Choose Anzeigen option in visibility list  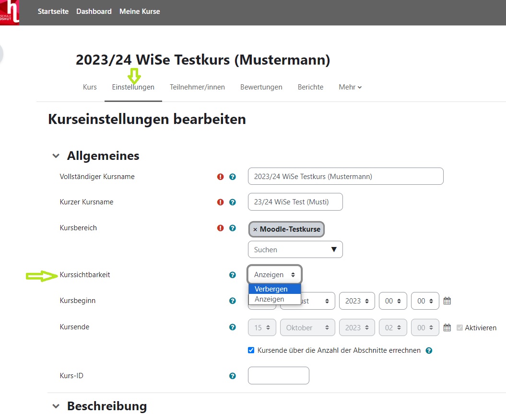(x=270, y=299)
